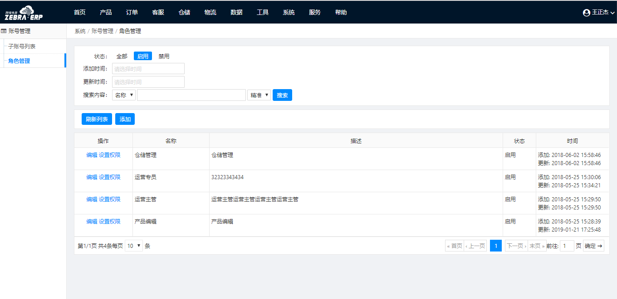Image resolution: width=617 pixels, height=299 pixels.
Task: Open the 系统 top menu
Action: click(x=289, y=12)
